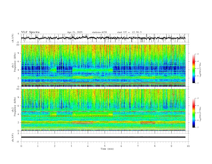Click the ch.3 flat black voltage trace

[x=103, y=137]
